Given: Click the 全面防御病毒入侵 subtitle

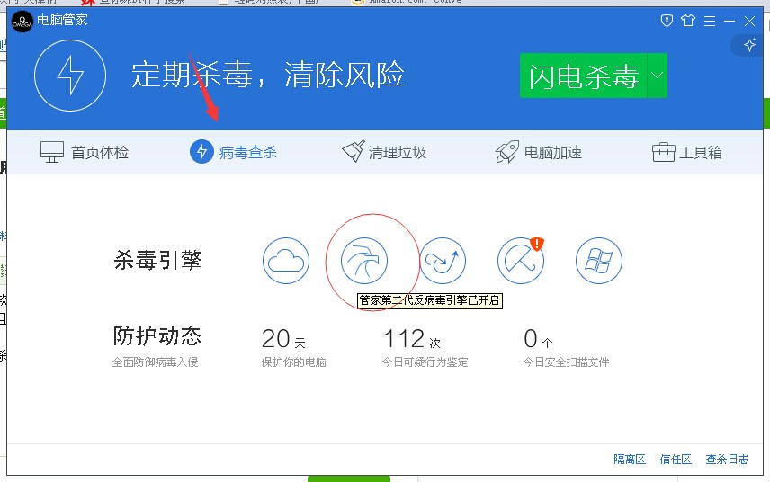Looking at the screenshot, I should [x=156, y=362].
